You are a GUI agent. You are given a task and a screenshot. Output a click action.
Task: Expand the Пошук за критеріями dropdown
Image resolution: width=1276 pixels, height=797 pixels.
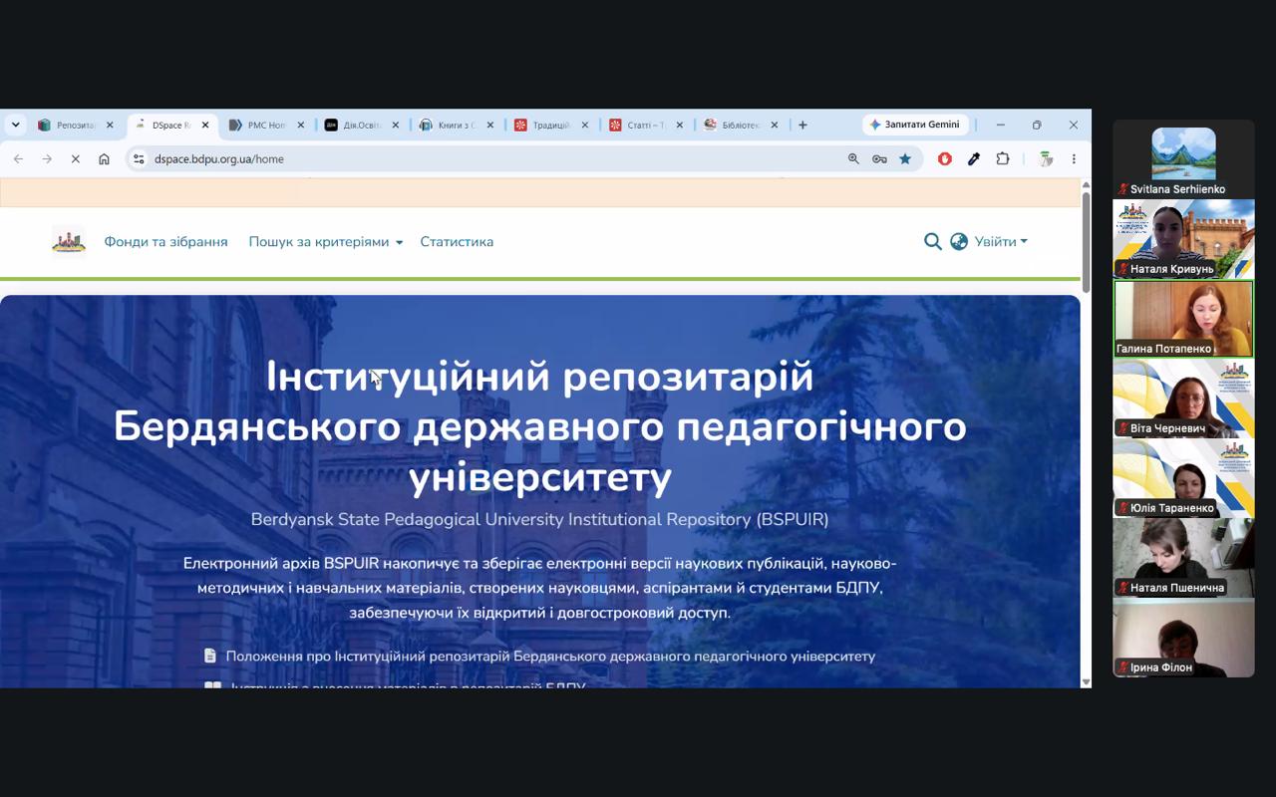(x=326, y=242)
